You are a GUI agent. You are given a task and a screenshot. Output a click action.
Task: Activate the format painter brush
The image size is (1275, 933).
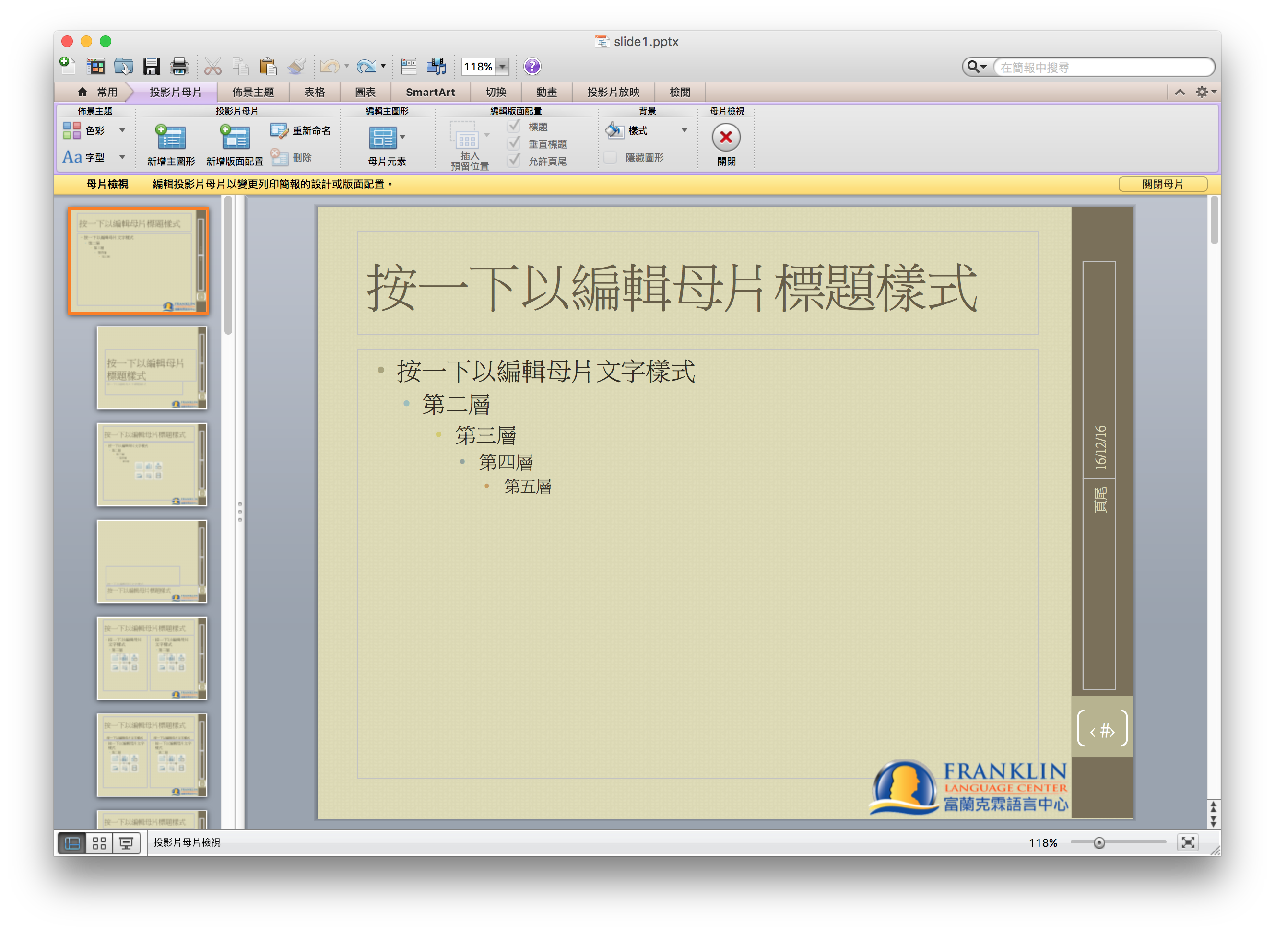(x=296, y=67)
